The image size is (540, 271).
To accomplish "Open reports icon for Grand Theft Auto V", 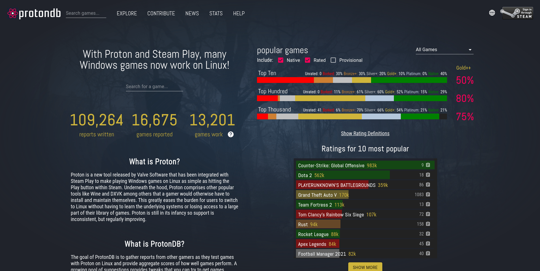I will pos(428,194).
